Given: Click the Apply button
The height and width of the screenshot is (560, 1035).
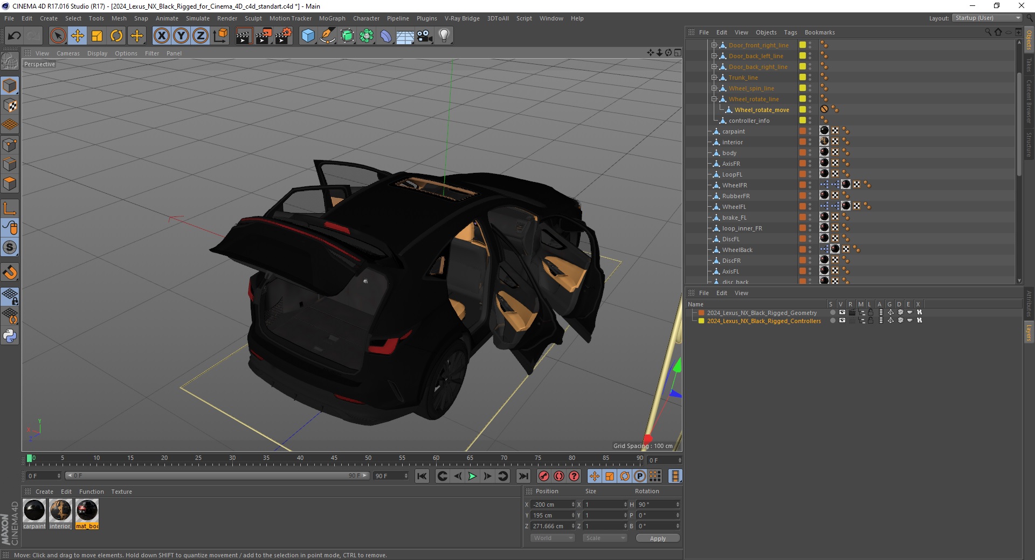Looking at the screenshot, I should (658, 538).
